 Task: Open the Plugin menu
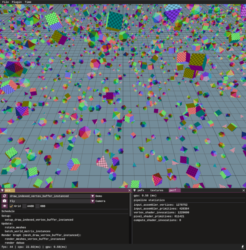(17, 2)
